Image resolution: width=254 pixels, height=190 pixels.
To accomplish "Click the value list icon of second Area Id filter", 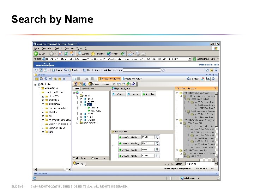I will click(157, 143).
